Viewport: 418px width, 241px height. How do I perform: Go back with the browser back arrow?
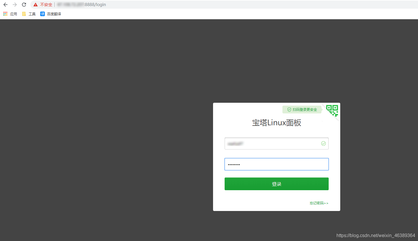point(5,5)
